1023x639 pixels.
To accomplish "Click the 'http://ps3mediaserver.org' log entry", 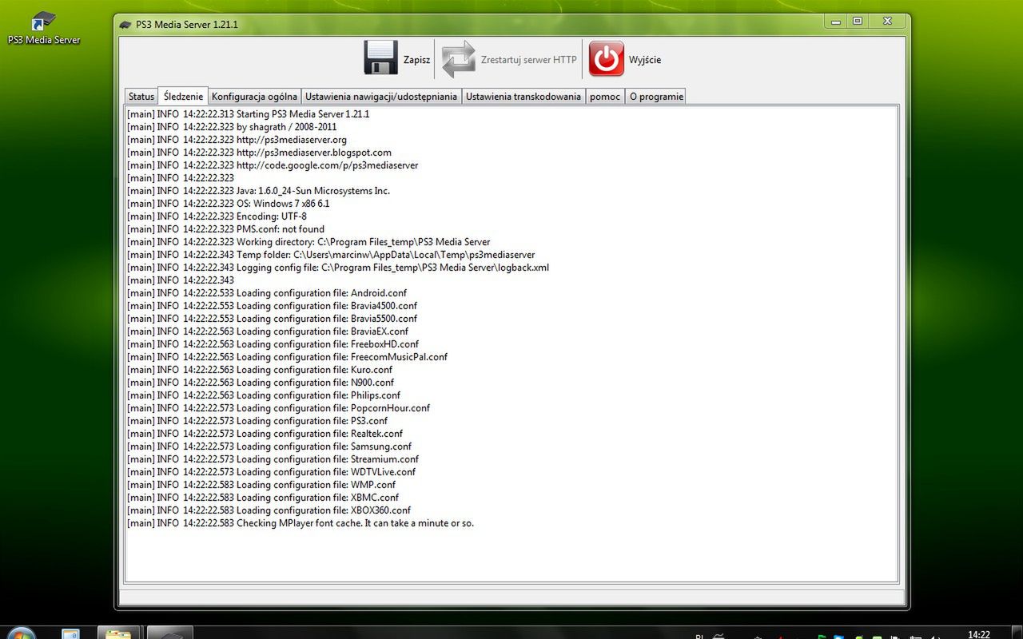I will (x=237, y=140).
